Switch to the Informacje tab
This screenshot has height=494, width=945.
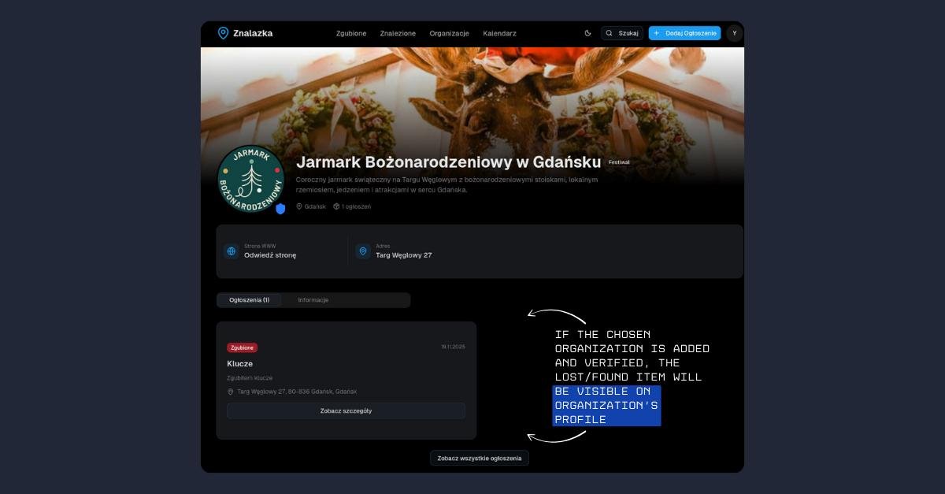(313, 300)
